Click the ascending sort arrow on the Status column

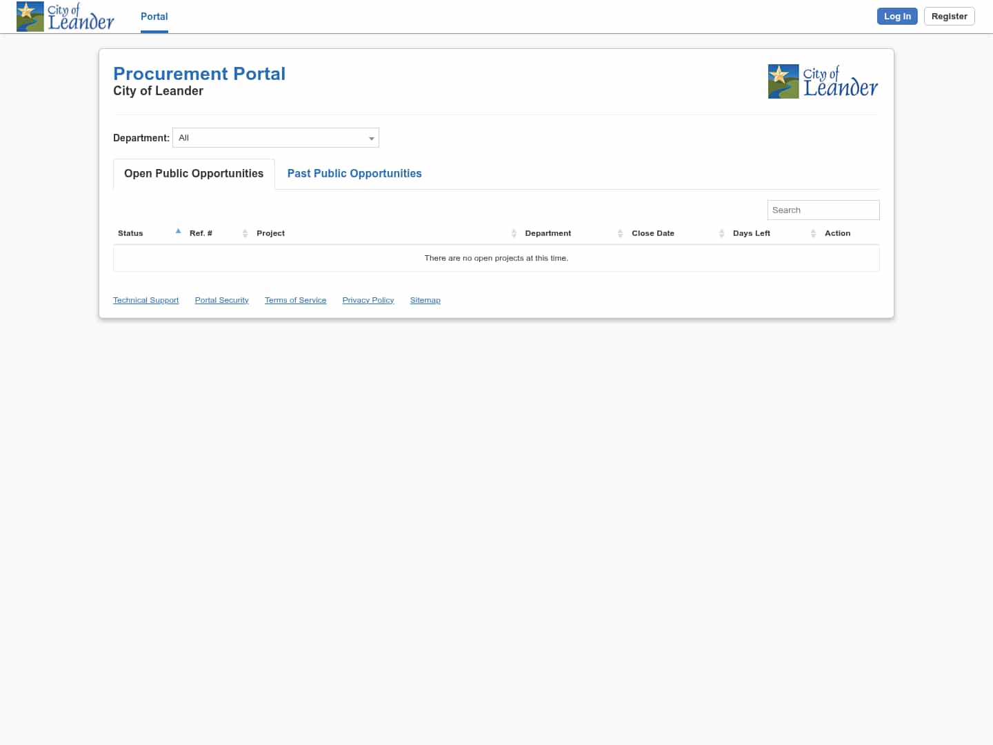[178, 231]
